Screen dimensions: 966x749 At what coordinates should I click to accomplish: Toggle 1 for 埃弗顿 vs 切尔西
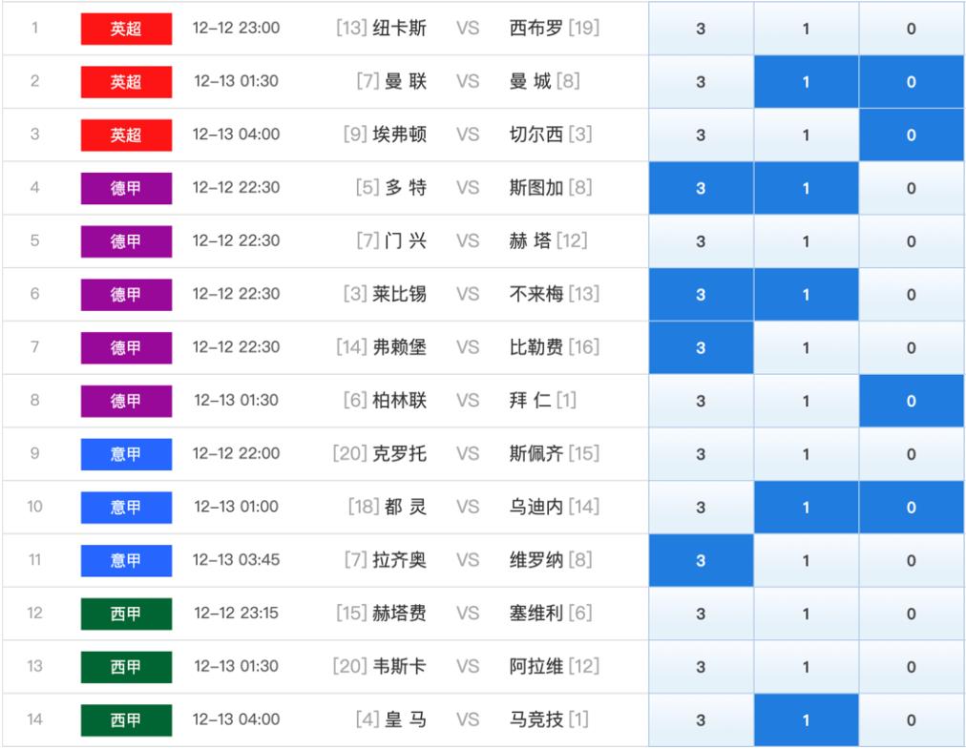coord(807,135)
